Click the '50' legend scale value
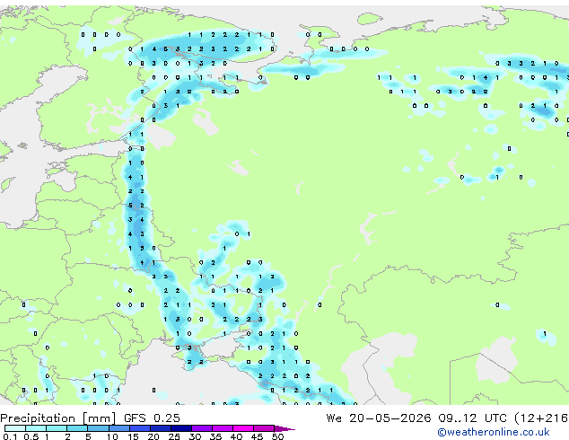Image resolution: width=569 pixels, height=440 pixels. pos(277,436)
